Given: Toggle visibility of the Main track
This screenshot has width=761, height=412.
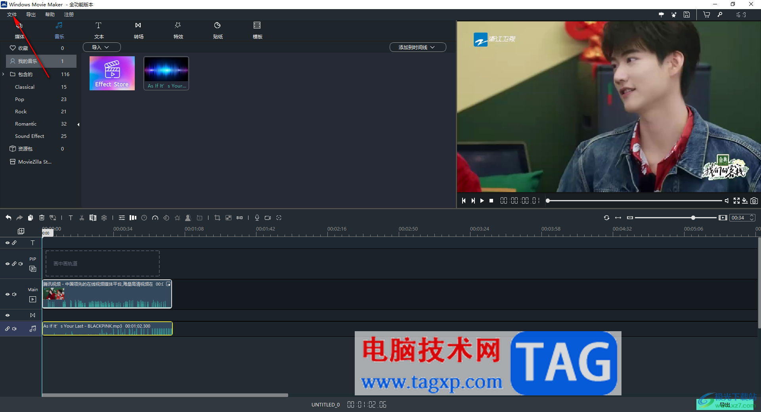Looking at the screenshot, I should pyautogui.click(x=8, y=294).
